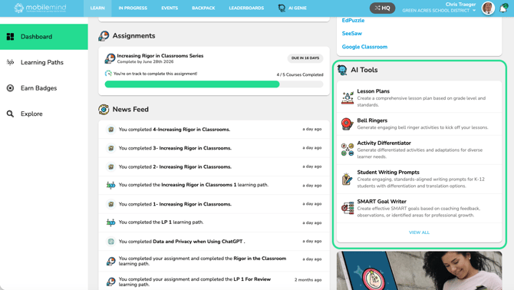
Task: Open the AI Genie icon in navbar
Action: (282, 8)
